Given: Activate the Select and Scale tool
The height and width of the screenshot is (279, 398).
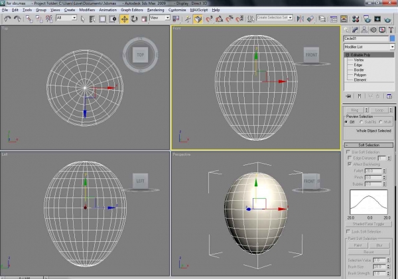Looking at the screenshot, I should tap(144, 19).
